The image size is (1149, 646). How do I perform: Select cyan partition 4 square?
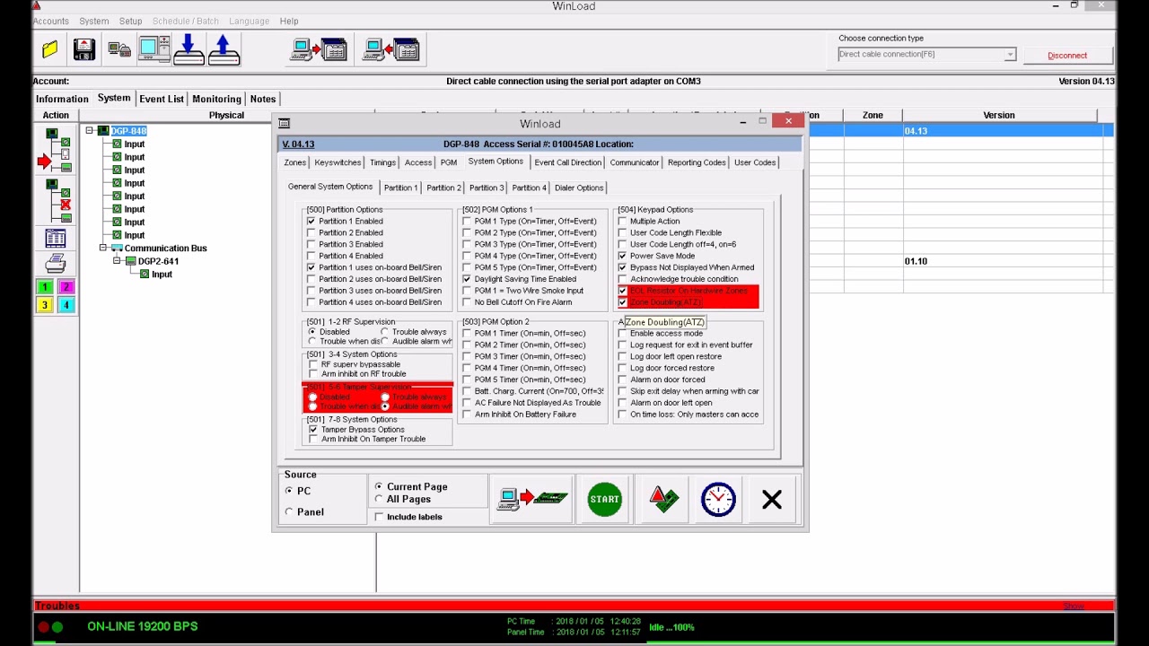point(66,305)
